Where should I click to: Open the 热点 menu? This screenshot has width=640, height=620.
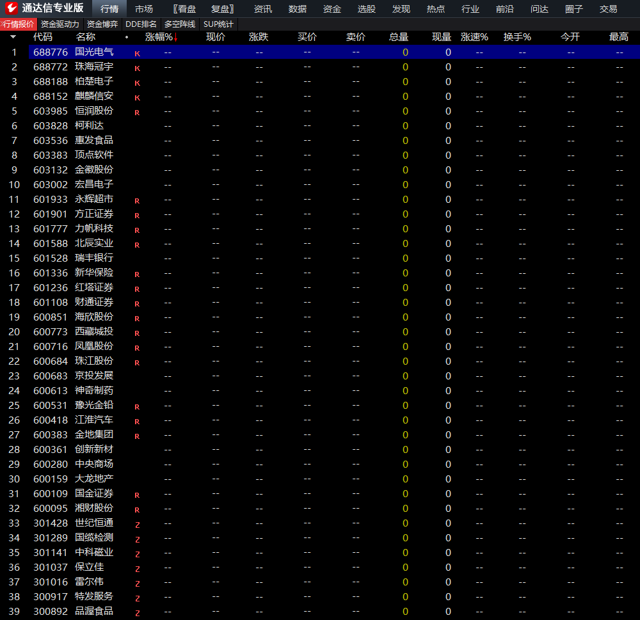pyautogui.click(x=435, y=8)
